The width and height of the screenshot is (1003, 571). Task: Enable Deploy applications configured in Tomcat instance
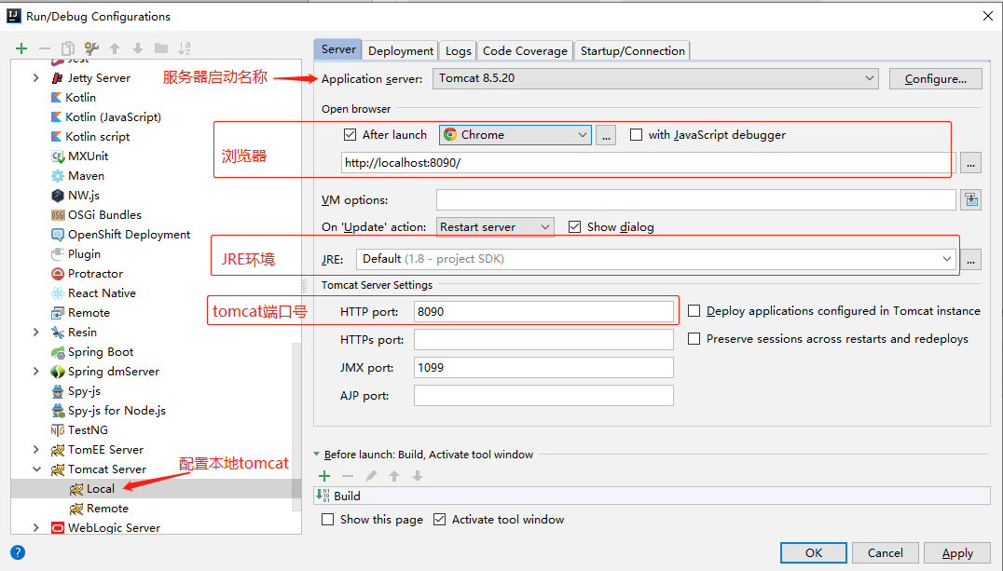pyautogui.click(x=694, y=311)
